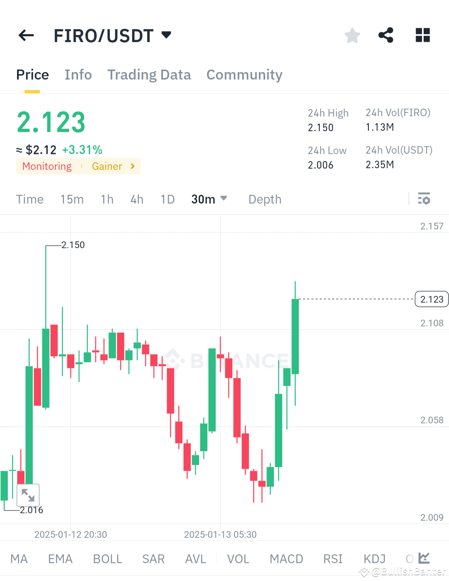Viewport: 449px width, 581px height.
Task: Open the share icon to share this pair
Action: 386,35
